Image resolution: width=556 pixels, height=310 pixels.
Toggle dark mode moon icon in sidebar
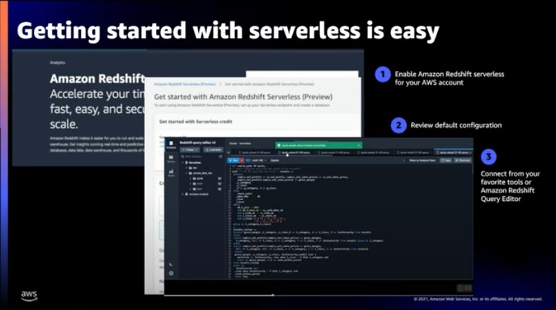click(x=171, y=264)
